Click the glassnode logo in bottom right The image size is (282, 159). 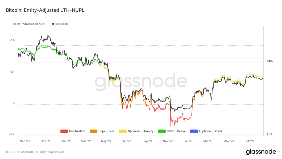[x=261, y=152]
